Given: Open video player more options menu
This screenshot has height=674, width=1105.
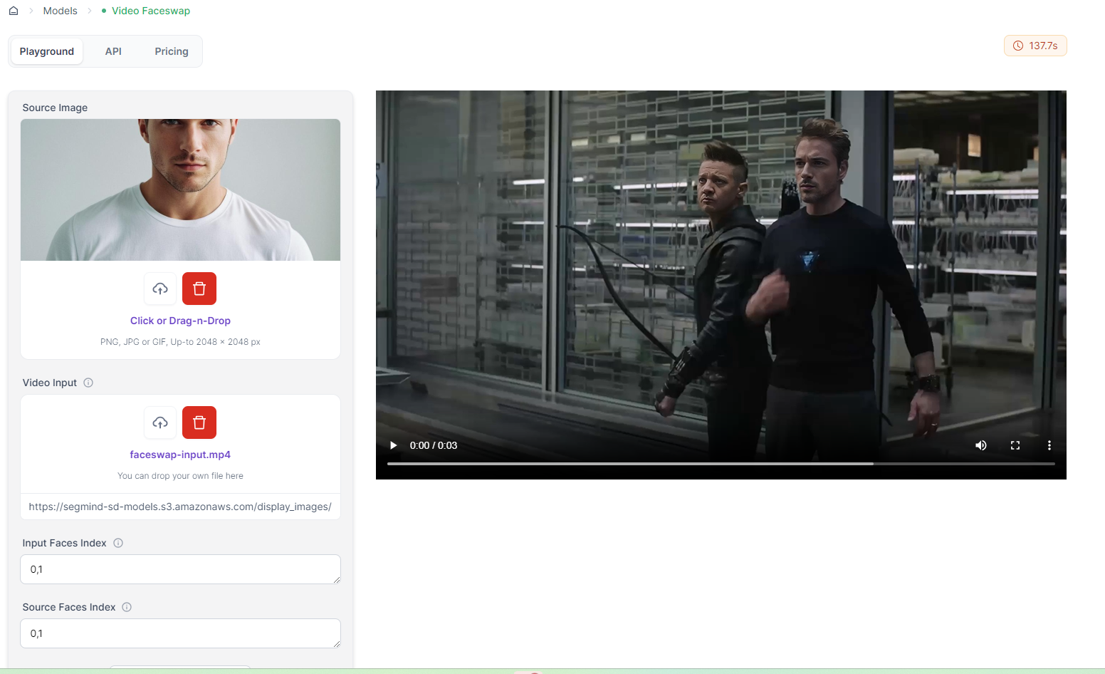Looking at the screenshot, I should (1049, 445).
